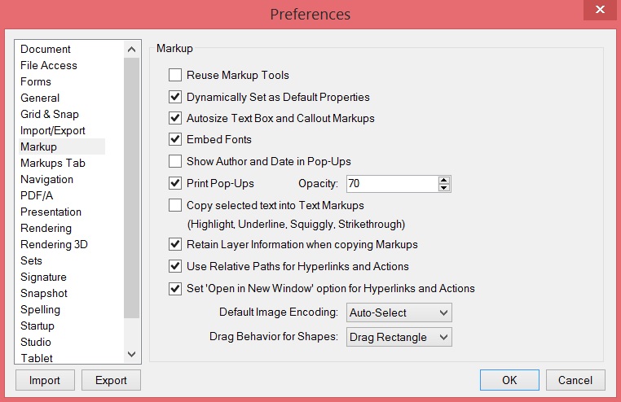The height and width of the screenshot is (402, 621).
Task: Select the Document category in the list
Action: (x=46, y=49)
